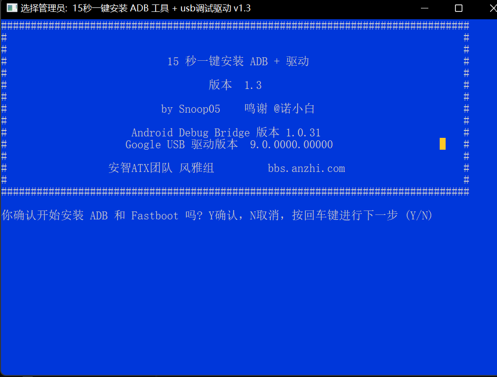This screenshot has width=497, height=377.
Task: Click the yellow text cursor block
Action: coord(443,144)
